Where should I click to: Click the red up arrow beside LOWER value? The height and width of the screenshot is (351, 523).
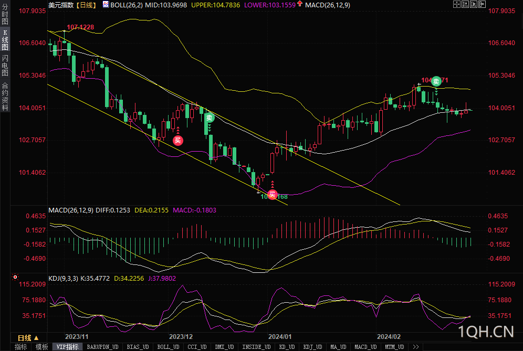(299, 4)
